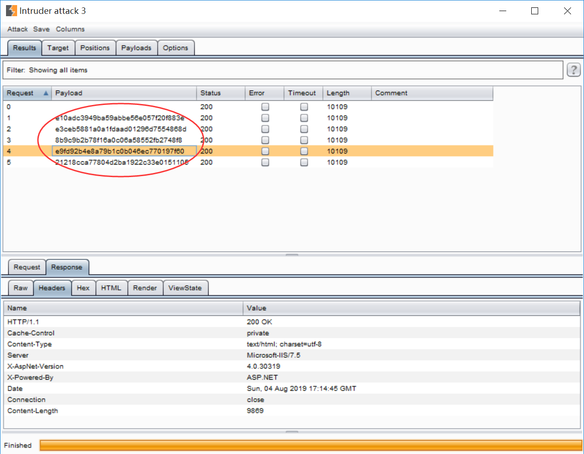Maximize the Intruder attack 3 window
The image size is (584, 454).
click(534, 11)
